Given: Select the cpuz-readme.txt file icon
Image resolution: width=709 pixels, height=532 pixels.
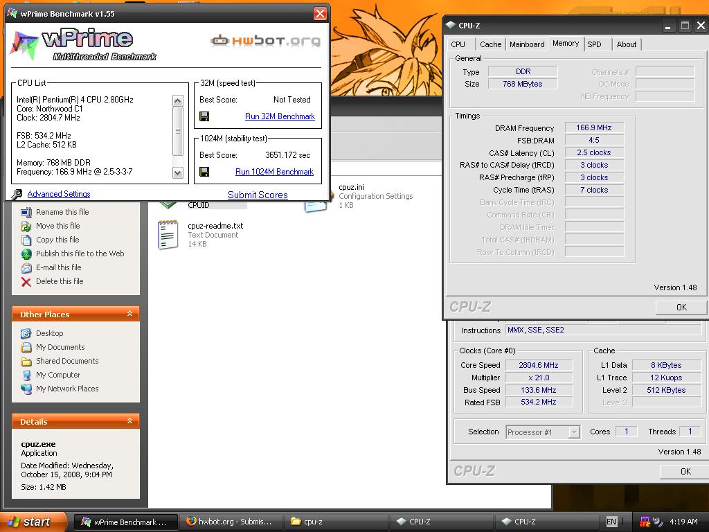Looking at the screenshot, I should [168, 235].
